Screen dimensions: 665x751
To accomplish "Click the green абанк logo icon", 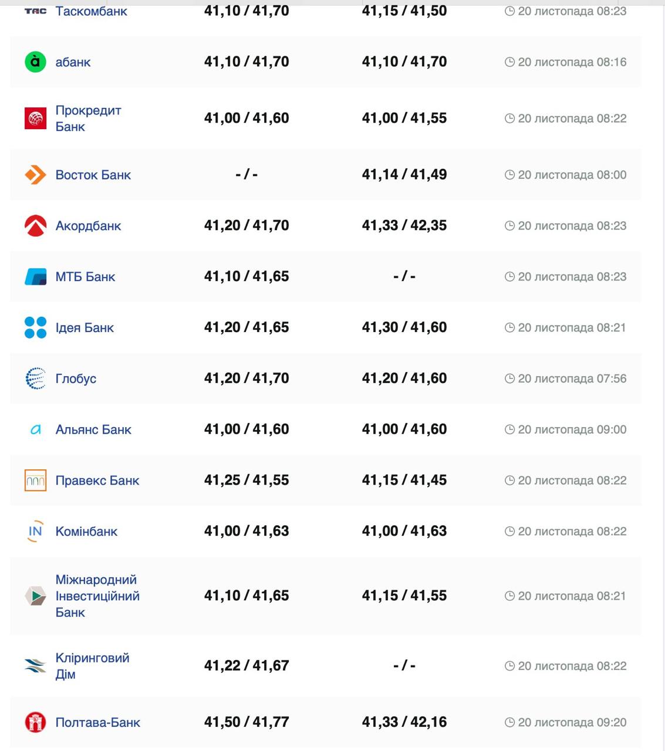I will click(x=35, y=62).
